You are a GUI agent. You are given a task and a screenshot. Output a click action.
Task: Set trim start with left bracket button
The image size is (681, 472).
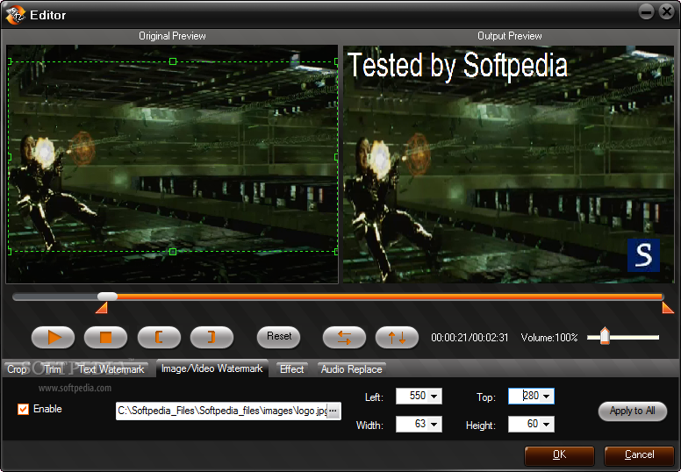[x=159, y=337]
